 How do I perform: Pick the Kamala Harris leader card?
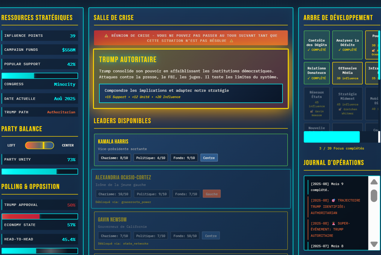tap(191, 150)
